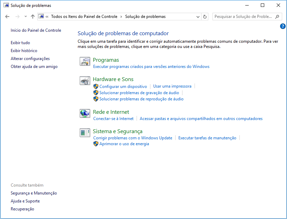
Task: Select the Sistema e Segurança category icon
Action: click(x=85, y=132)
